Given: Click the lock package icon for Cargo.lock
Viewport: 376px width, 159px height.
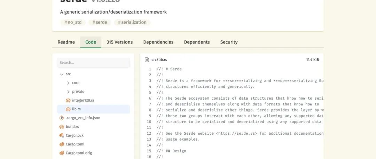Looking at the screenshot, I should [62, 136].
